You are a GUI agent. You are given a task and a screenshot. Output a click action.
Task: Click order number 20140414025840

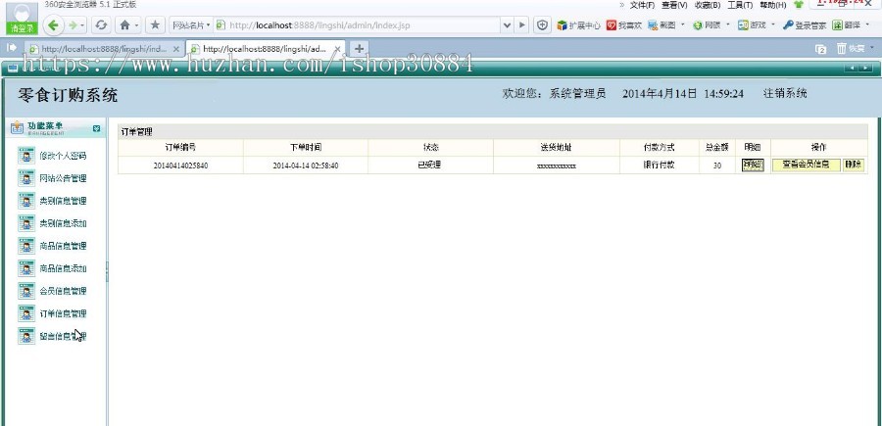pos(180,166)
